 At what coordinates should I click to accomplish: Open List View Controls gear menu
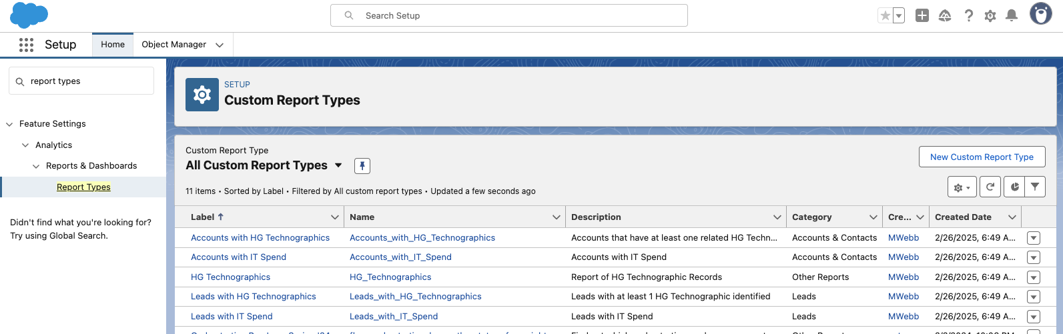[x=962, y=188]
